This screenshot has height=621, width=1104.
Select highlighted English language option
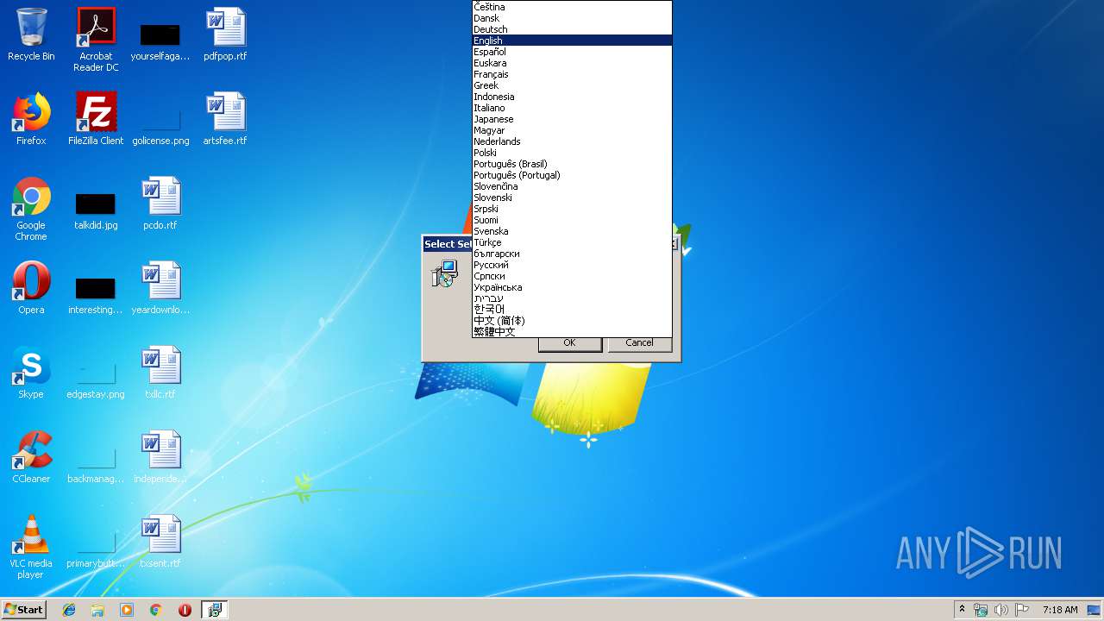[x=572, y=41]
